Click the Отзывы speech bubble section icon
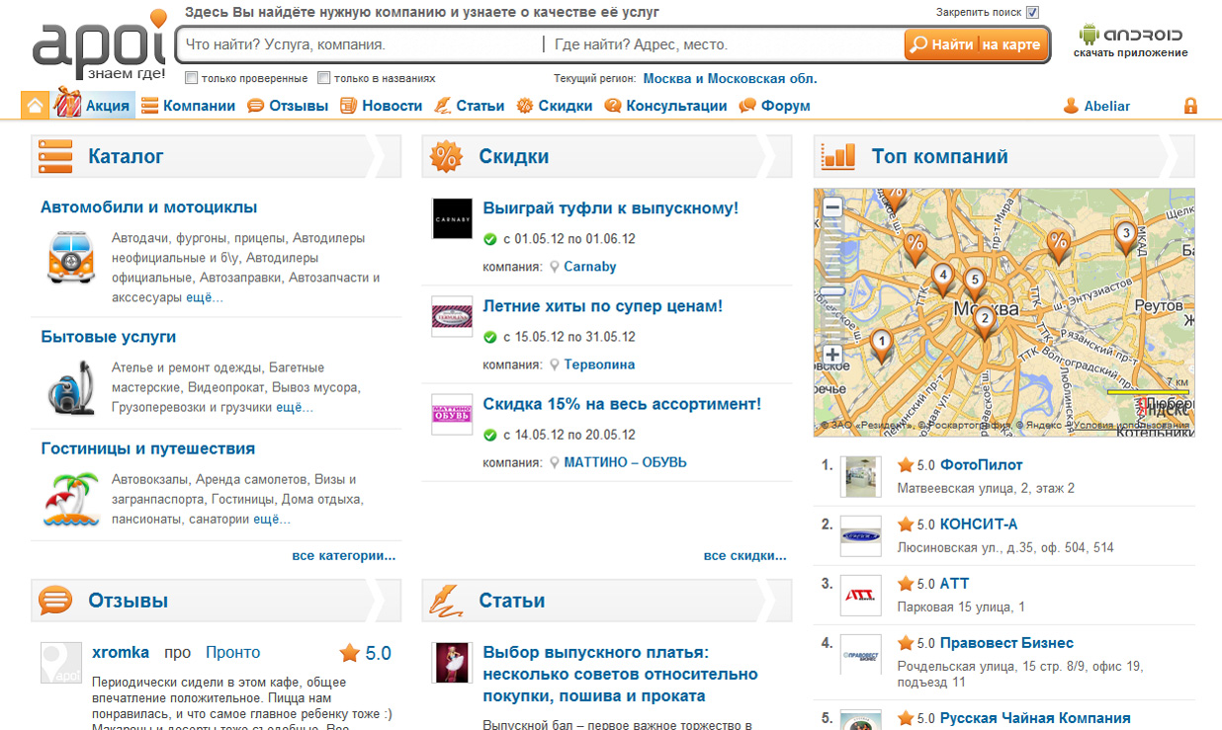This screenshot has height=730, width=1222. 55,600
